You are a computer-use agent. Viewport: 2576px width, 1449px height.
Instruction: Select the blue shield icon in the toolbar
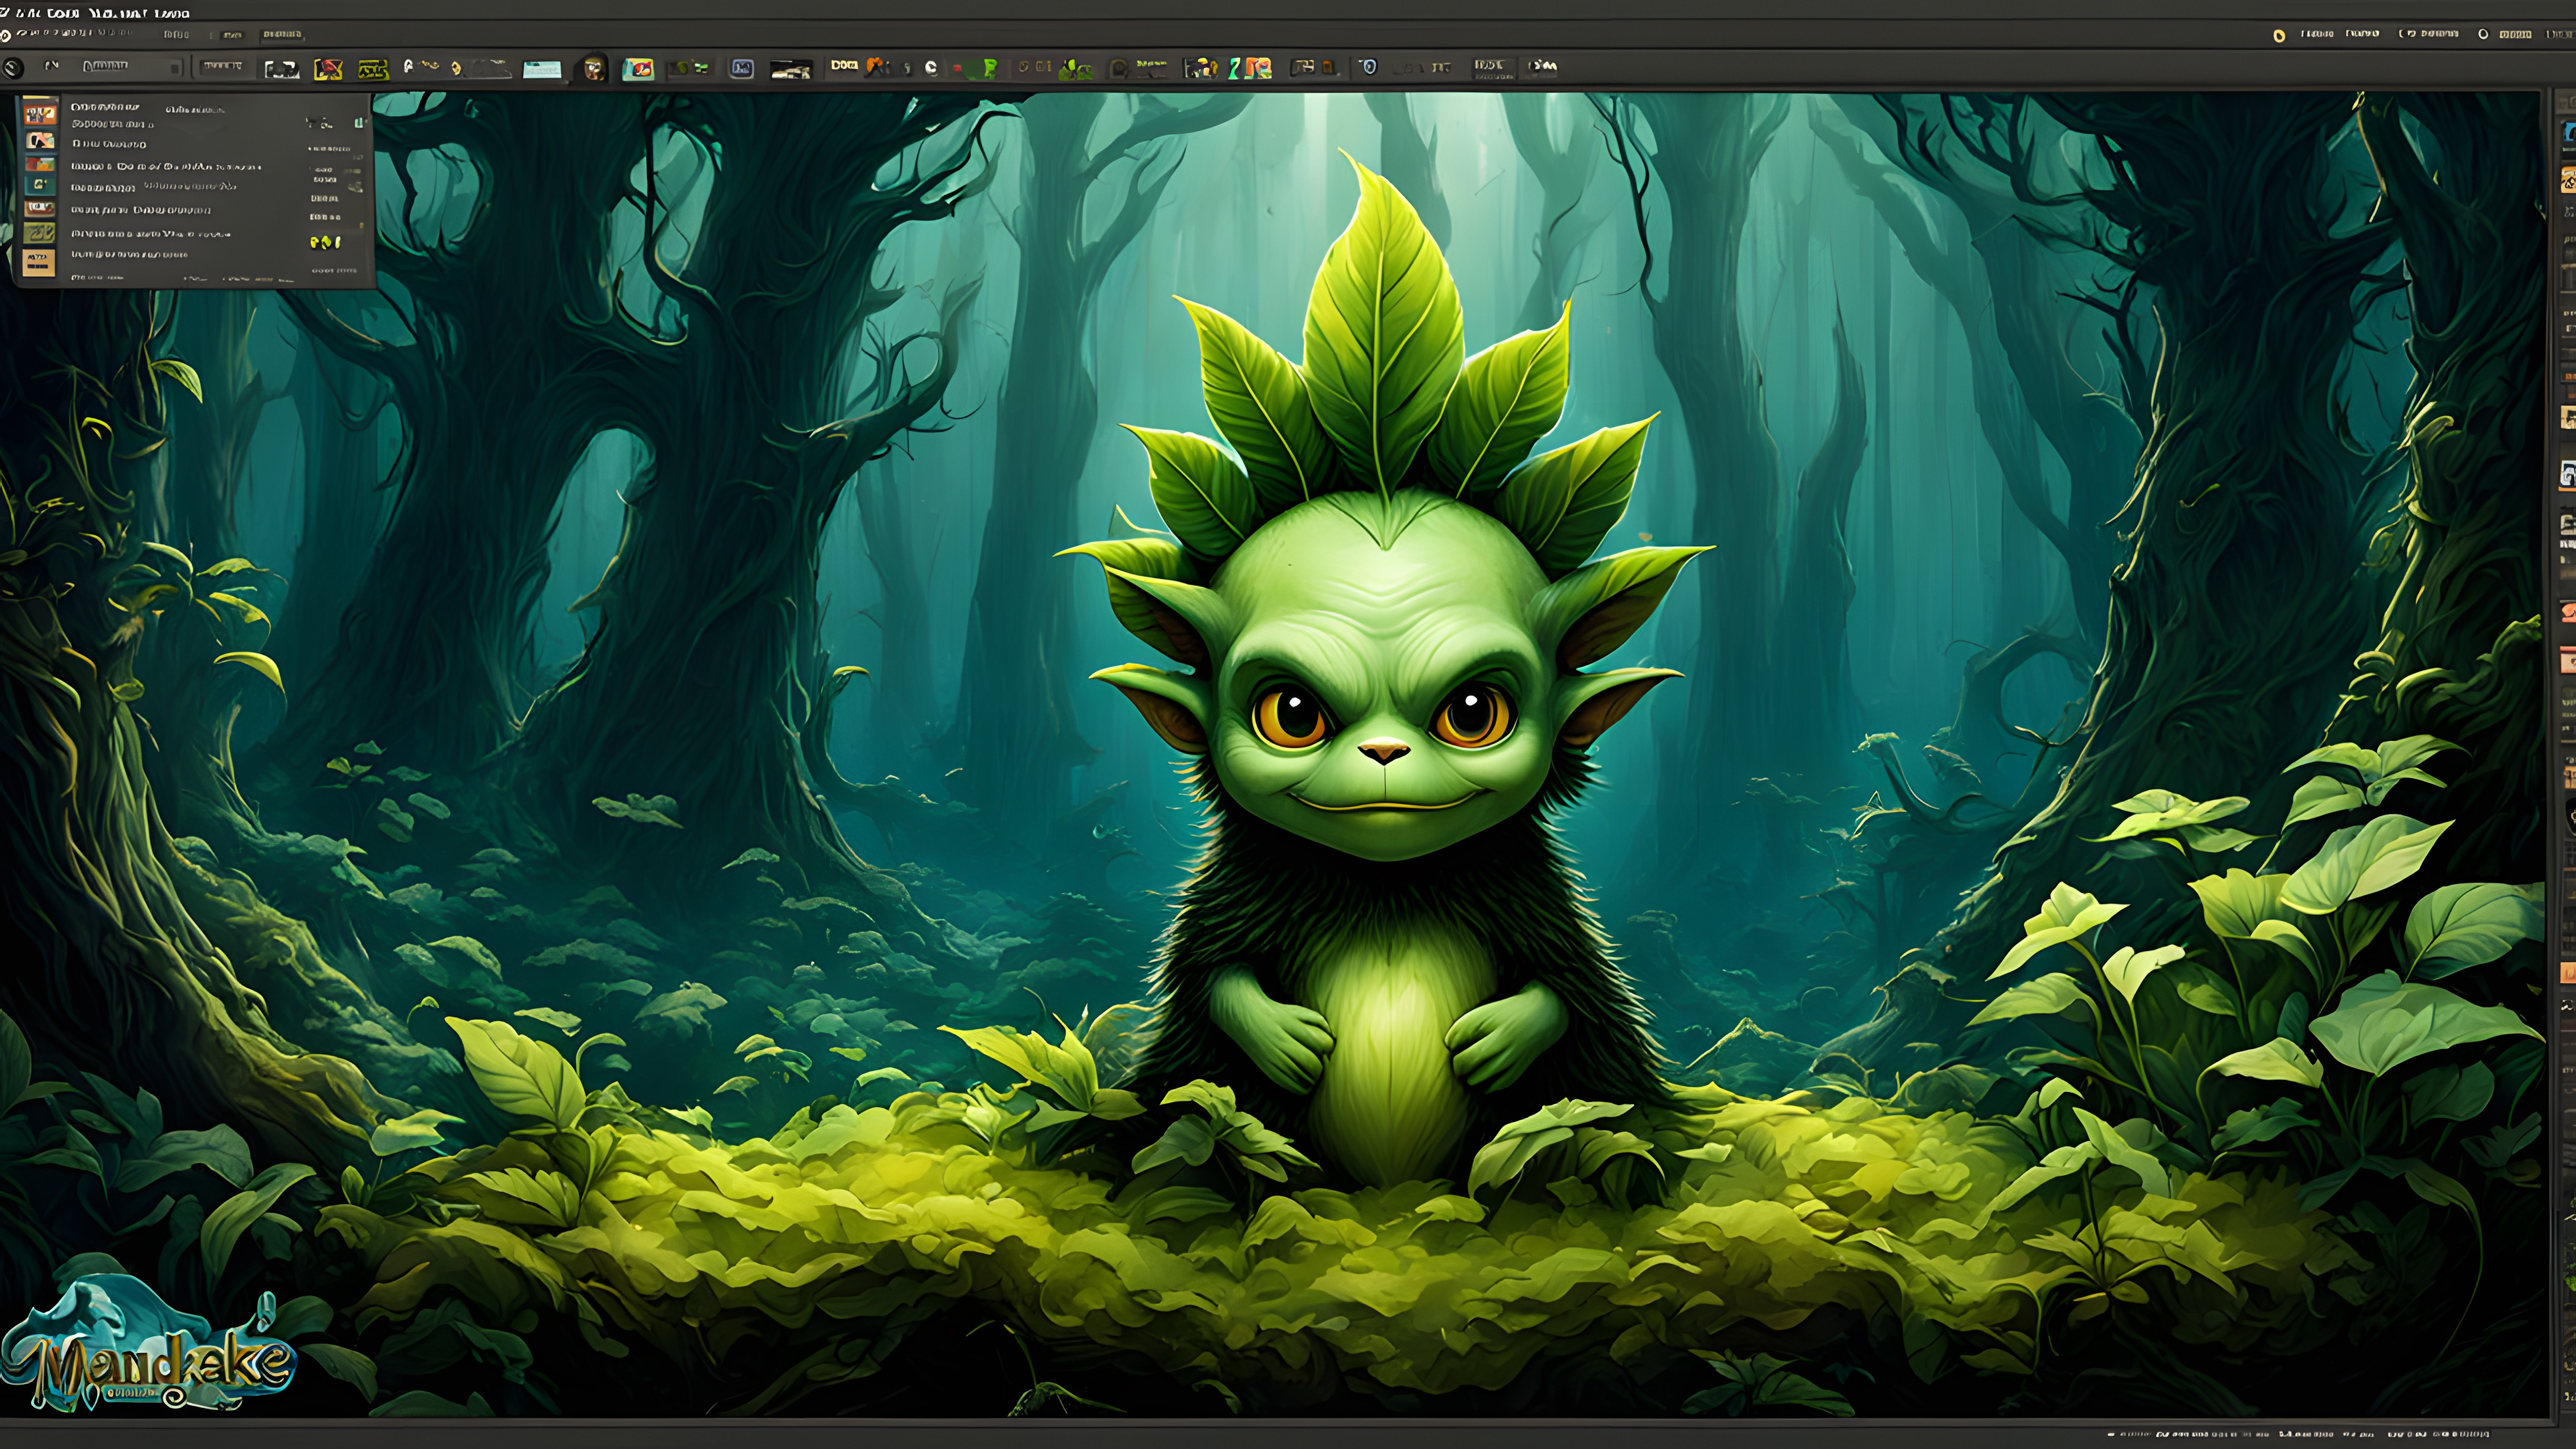[x=1369, y=66]
